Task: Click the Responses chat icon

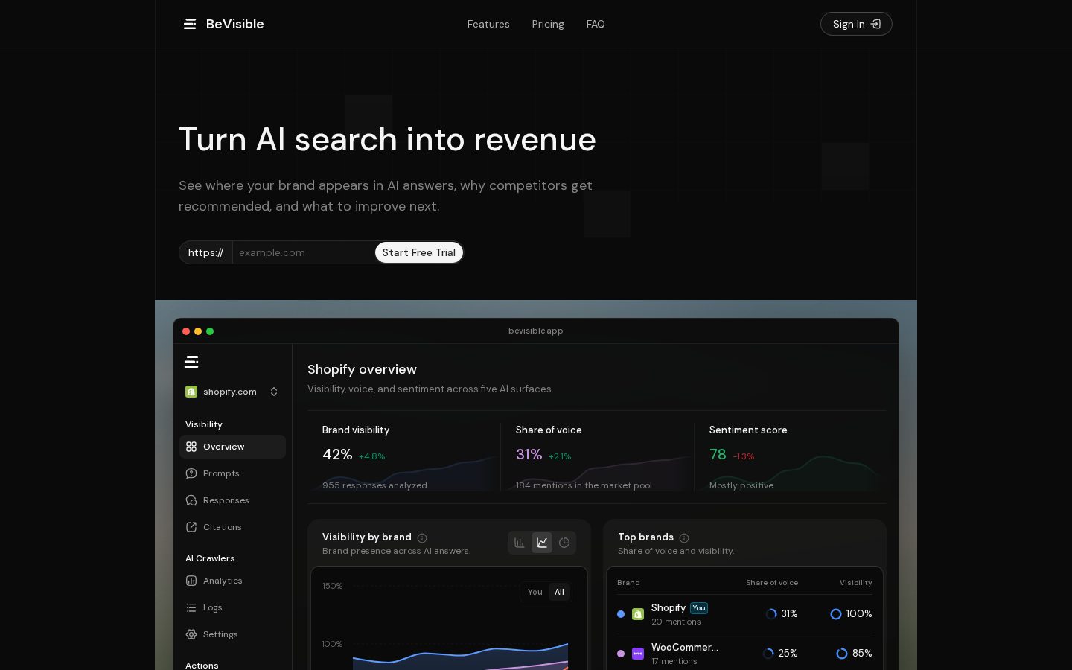Action: [191, 500]
